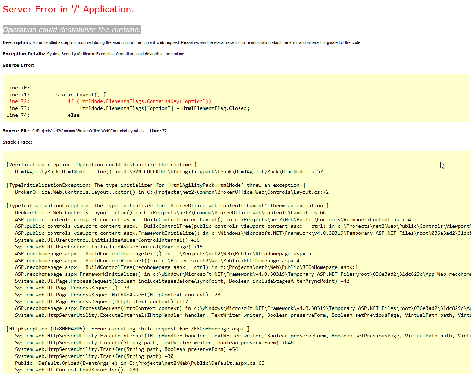The height and width of the screenshot is (374, 471).
Task: Click the 'else' keyword on Line 74
Action: (x=74, y=115)
